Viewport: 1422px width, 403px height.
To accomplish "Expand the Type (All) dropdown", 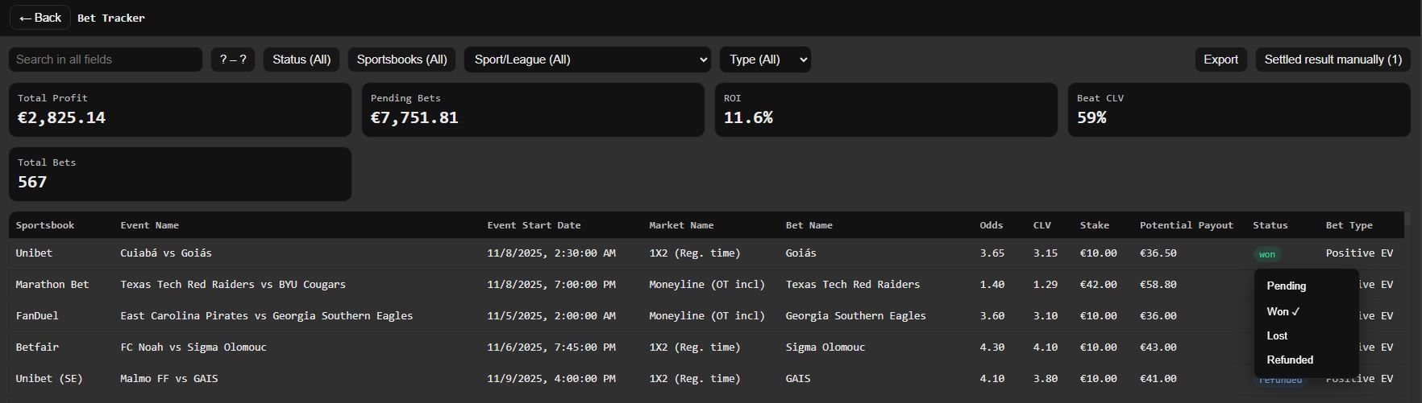I will [765, 60].
